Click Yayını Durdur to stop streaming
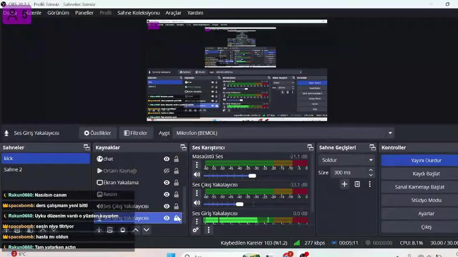 coord(420,160)
